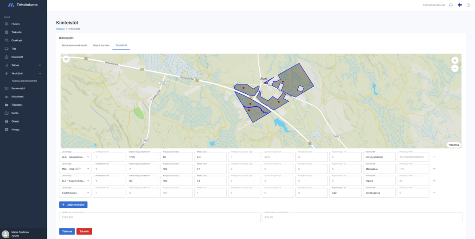Viewport: 475px width, 239px height.
Task: Switch to Muokkaa lomakkeella tab
Action: point(75,45)
